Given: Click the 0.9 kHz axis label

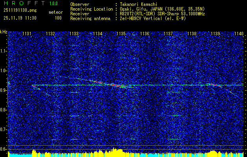Looking at the screenshot, I should (3, 90).
